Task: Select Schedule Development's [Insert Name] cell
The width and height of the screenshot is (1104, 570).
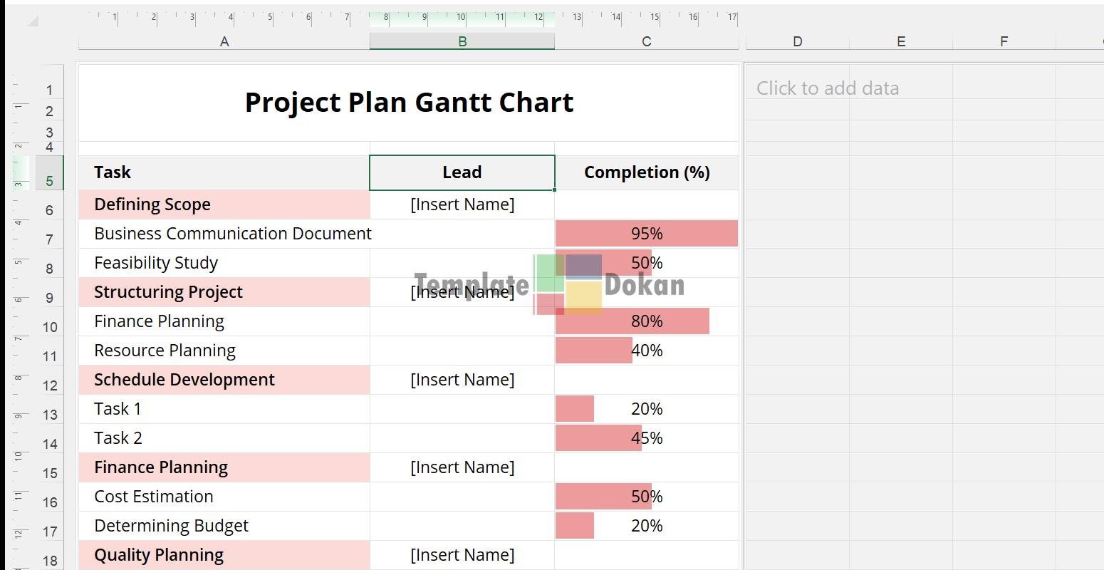Action: [462, 380]
